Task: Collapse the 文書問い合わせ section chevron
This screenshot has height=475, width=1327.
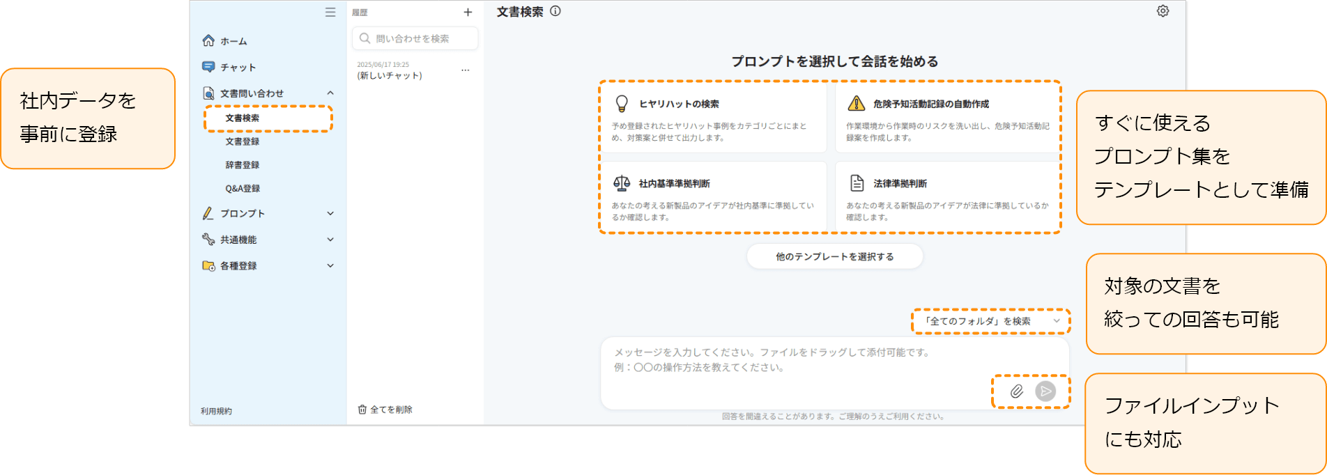Action: 330,93
